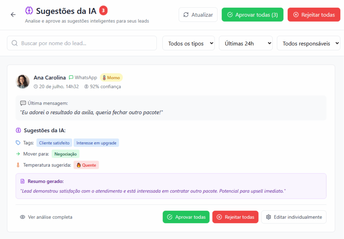This screenshot has width=344, height=239.
Task: Open the Todos responsáveis dropdown
Action: 308,43
